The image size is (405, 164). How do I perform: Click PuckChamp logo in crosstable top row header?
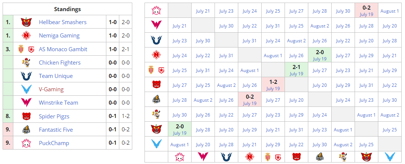click(x=156, y=10)
